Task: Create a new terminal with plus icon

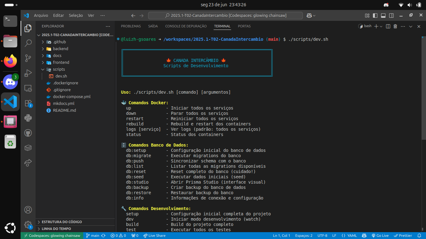Action: (376, 26)
